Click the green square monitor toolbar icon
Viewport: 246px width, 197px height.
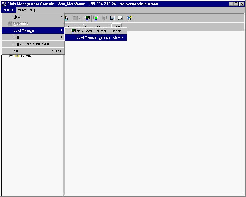(x=96, y=18)
